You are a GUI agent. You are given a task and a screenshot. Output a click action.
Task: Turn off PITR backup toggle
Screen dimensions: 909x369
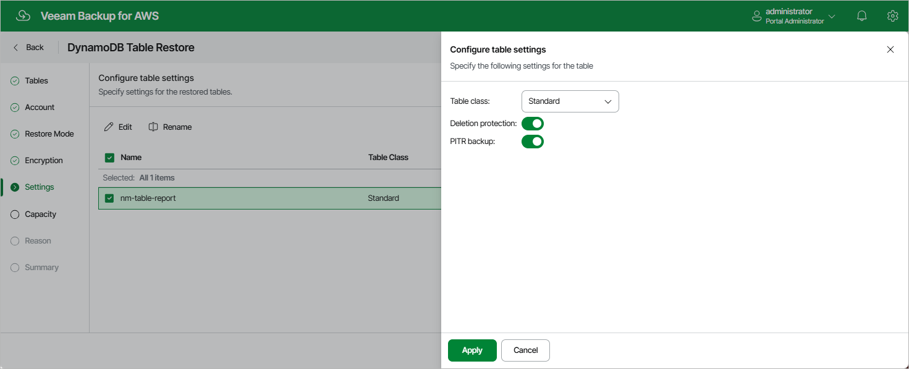click(533, 142)
